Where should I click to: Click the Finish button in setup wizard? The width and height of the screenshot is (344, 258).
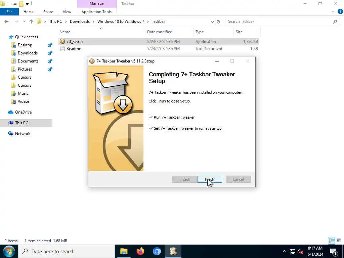(210, 179)
